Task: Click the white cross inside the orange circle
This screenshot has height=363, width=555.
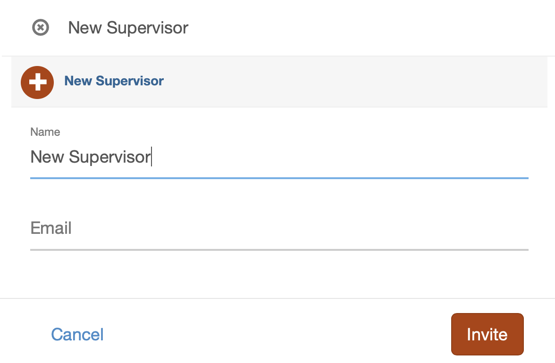Action: [38, 82]
